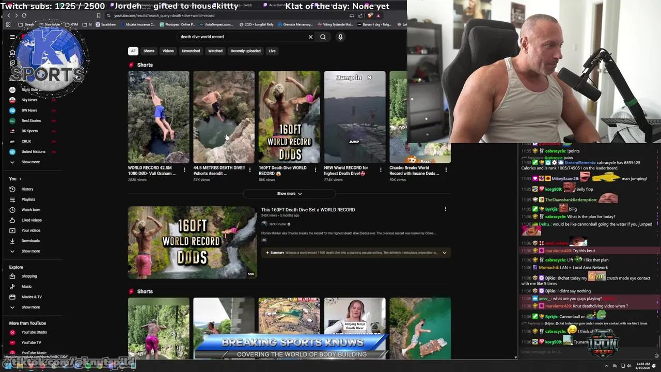The width and height of the screenshot is (661, 372).
Task: Open the You section arrow
Action: point(20,179)
